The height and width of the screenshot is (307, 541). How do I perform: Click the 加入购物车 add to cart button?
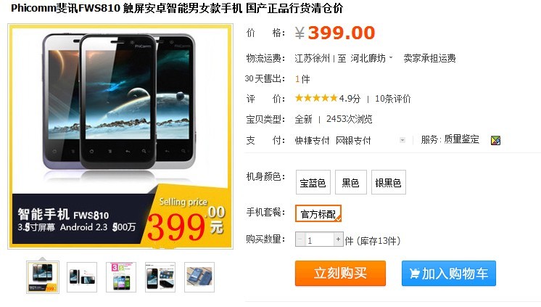pyautogui.click(x=448, y=273)
